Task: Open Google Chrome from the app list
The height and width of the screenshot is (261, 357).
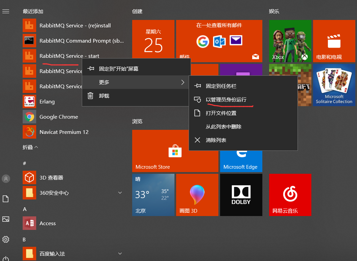Action: [50, 117]
